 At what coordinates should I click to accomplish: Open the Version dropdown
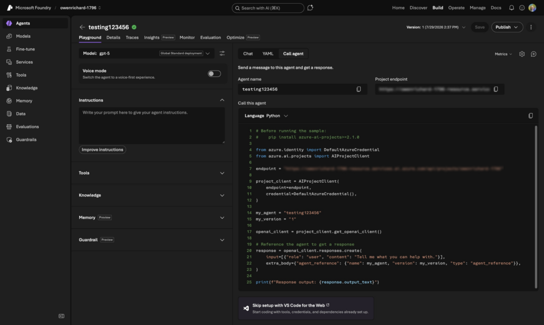[436, 27]
